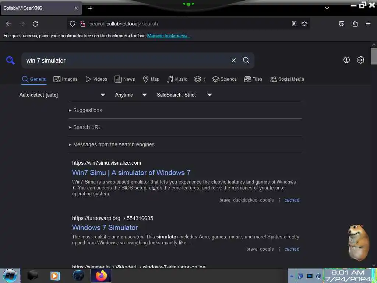Open the Windows 7 Simulator turbowarp result

point(105,227)
